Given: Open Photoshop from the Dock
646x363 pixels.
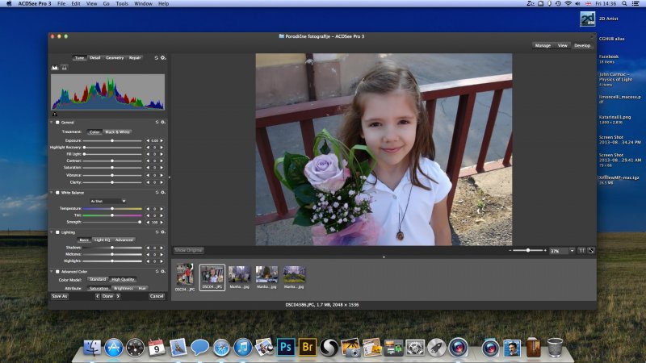Looking at the screenshot, I should point(286,347).
